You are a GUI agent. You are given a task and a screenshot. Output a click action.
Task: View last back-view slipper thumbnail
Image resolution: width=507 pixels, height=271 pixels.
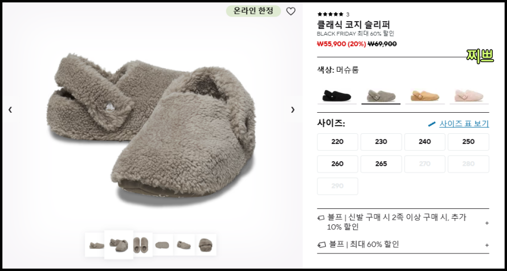[205, 245]
